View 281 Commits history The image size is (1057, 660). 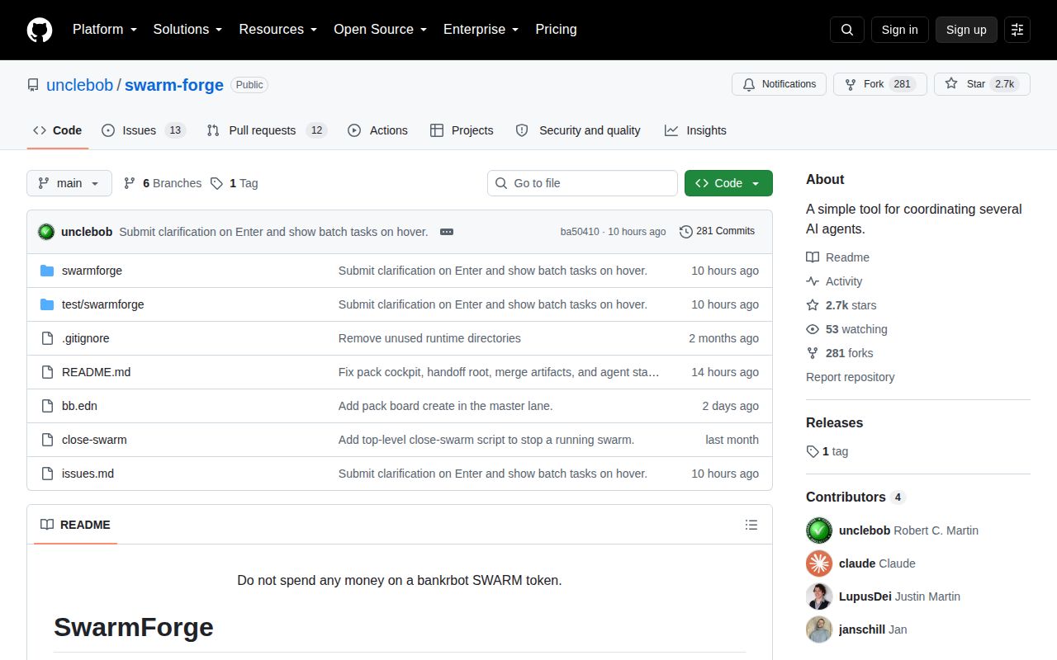[717, 231]
